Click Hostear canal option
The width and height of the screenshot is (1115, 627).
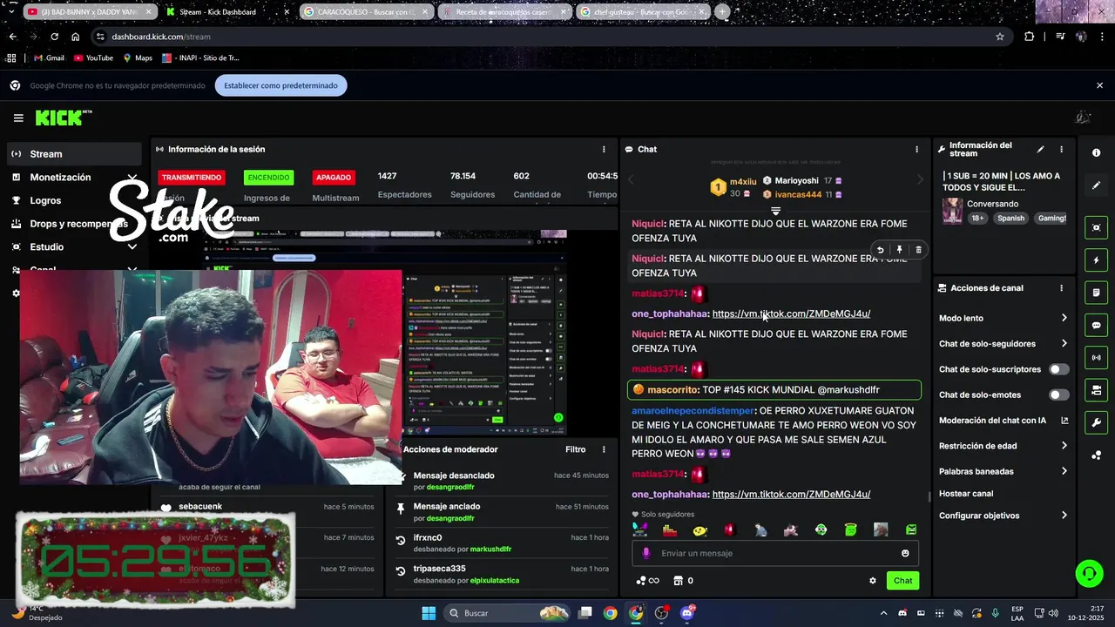[x=966, y=494]
